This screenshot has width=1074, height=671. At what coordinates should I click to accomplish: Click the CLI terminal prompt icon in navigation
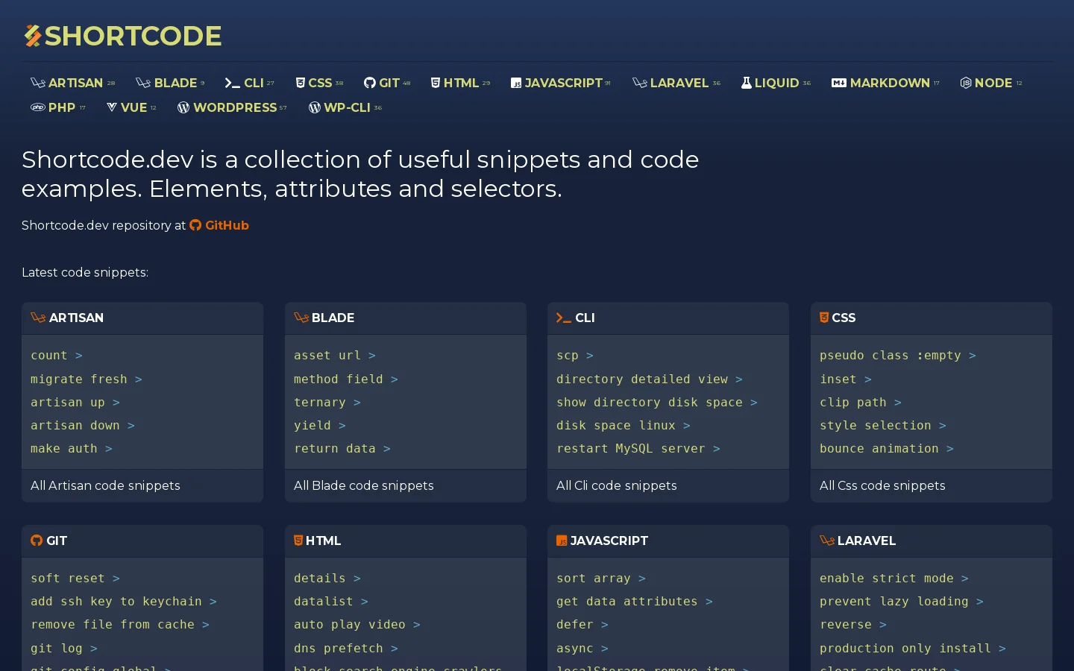233,83
